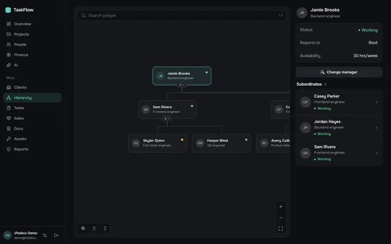Collapse Jamie Brooks' 3 subordinates toggle
The height and width of the screenshot is (244, 391).
coord(181,85)
